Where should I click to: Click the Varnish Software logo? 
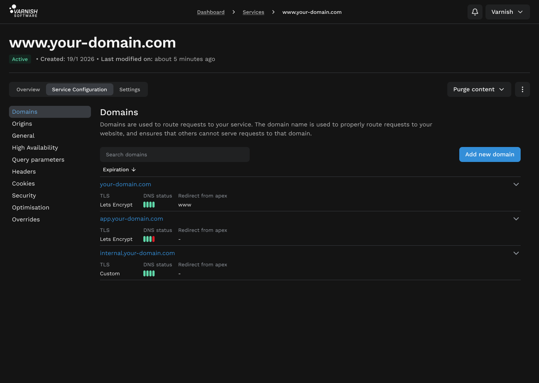pyautogui.click(x=24, y=11)
